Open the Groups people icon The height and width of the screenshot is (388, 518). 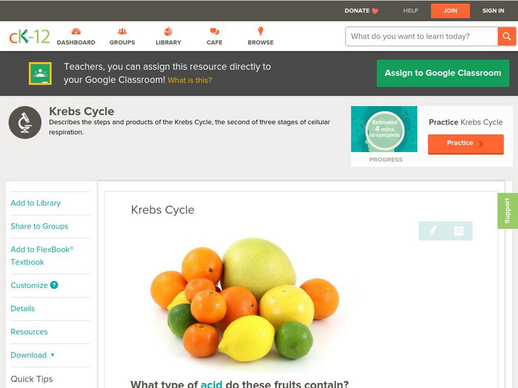pyautogui.click(x=122, y=31)
